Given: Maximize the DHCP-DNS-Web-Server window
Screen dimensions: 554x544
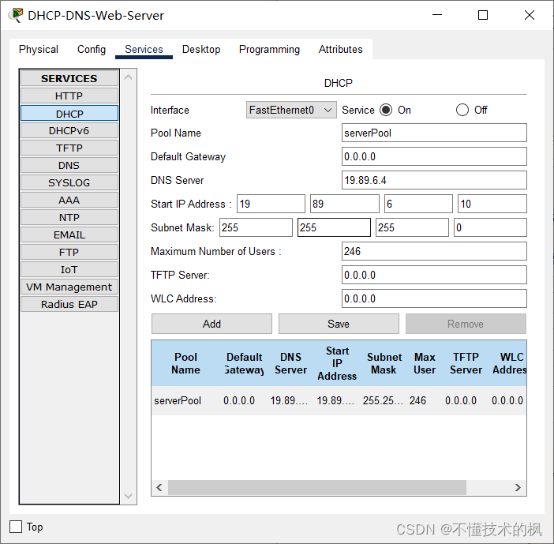Looking at the screenshot, I should tap(483, 15).
